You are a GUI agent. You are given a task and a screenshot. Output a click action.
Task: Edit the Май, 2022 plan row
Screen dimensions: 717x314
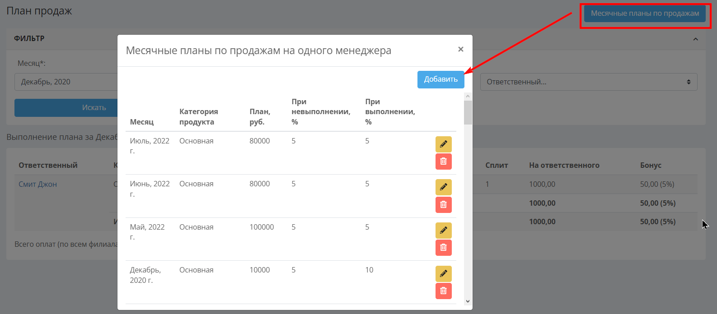tap(443, 231)
